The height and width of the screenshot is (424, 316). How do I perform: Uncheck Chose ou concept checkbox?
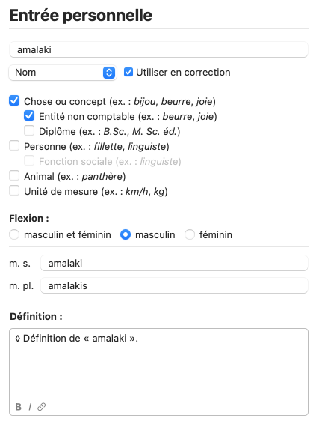click(x=14, y=100)
